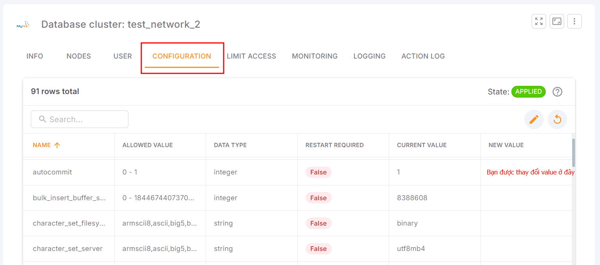600x265 pixels.
Task: Click the "91 rows total" label
Action: (55, 92)
